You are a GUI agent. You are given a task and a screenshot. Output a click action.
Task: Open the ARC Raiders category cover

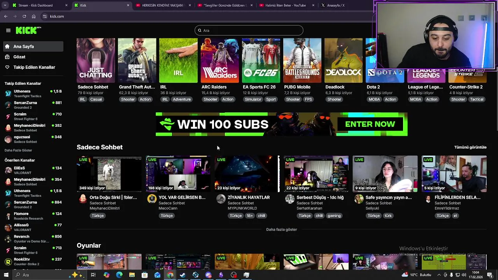220,60
